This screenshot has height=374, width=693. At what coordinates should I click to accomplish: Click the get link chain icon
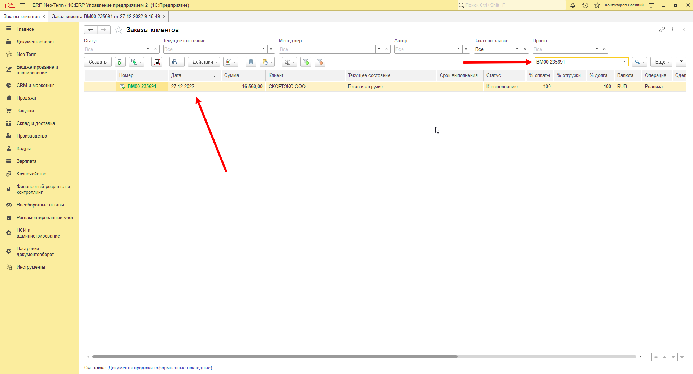tap(662, 30)
